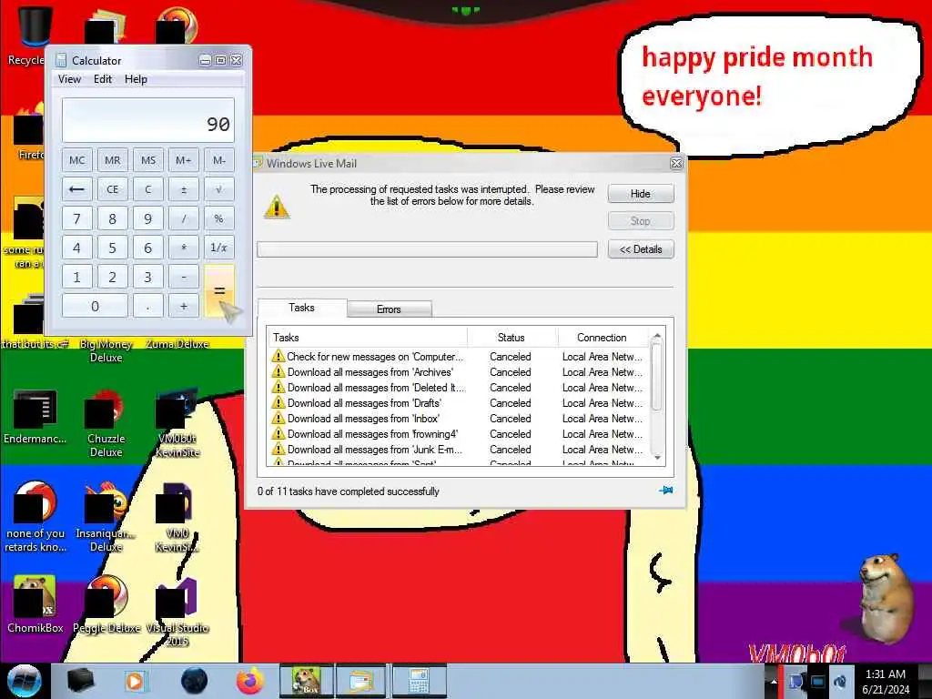Screen dimensions: 932x699
Task: Click the calculator C clear key
Action: pos(148,189)
